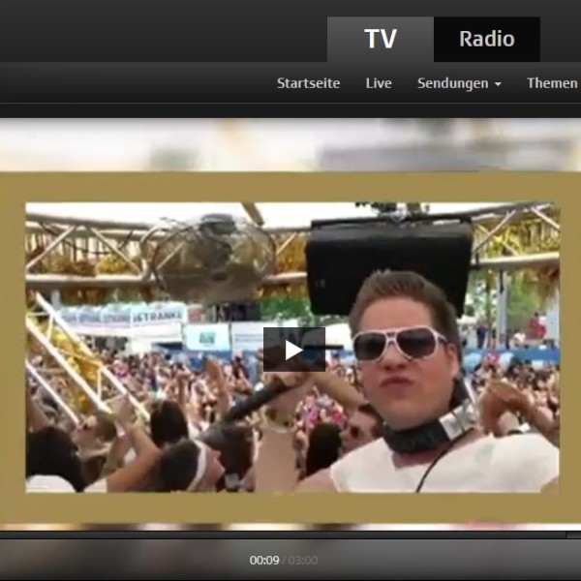Screen dimensions: 581x581
Task: Open the Themen menu
Action: click(x=552, y=83)
